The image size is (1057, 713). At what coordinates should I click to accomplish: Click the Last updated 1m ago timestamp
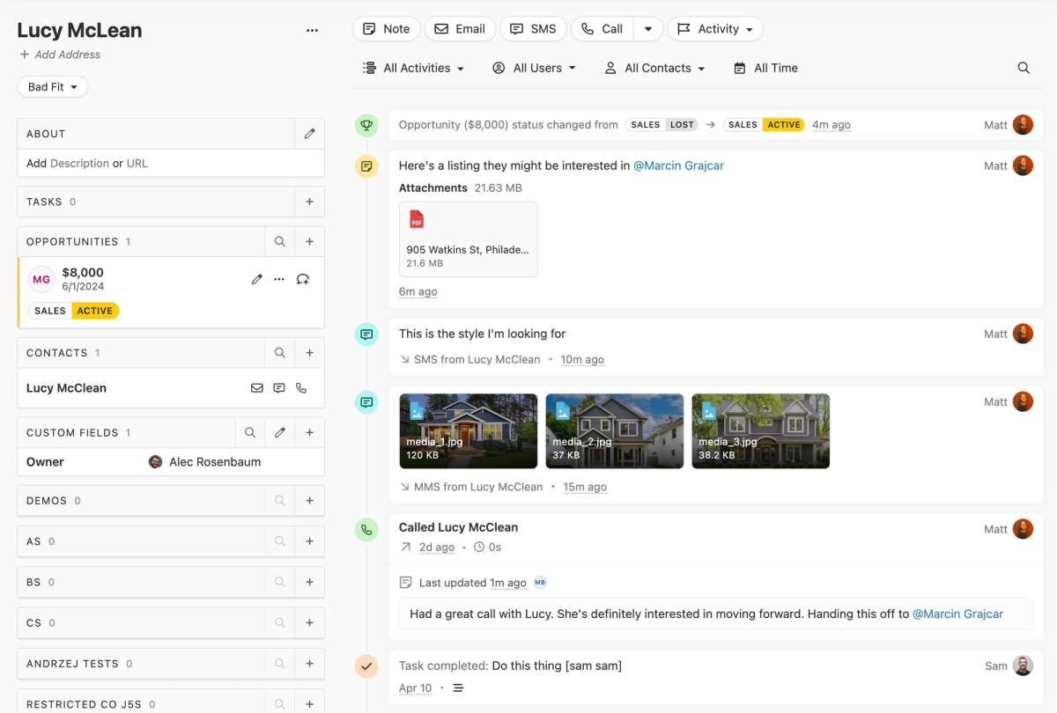pos(508,583)
